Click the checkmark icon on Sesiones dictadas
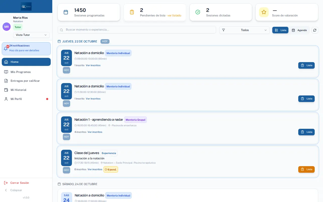This screenshot has height=202, width=323. [198, 12]
